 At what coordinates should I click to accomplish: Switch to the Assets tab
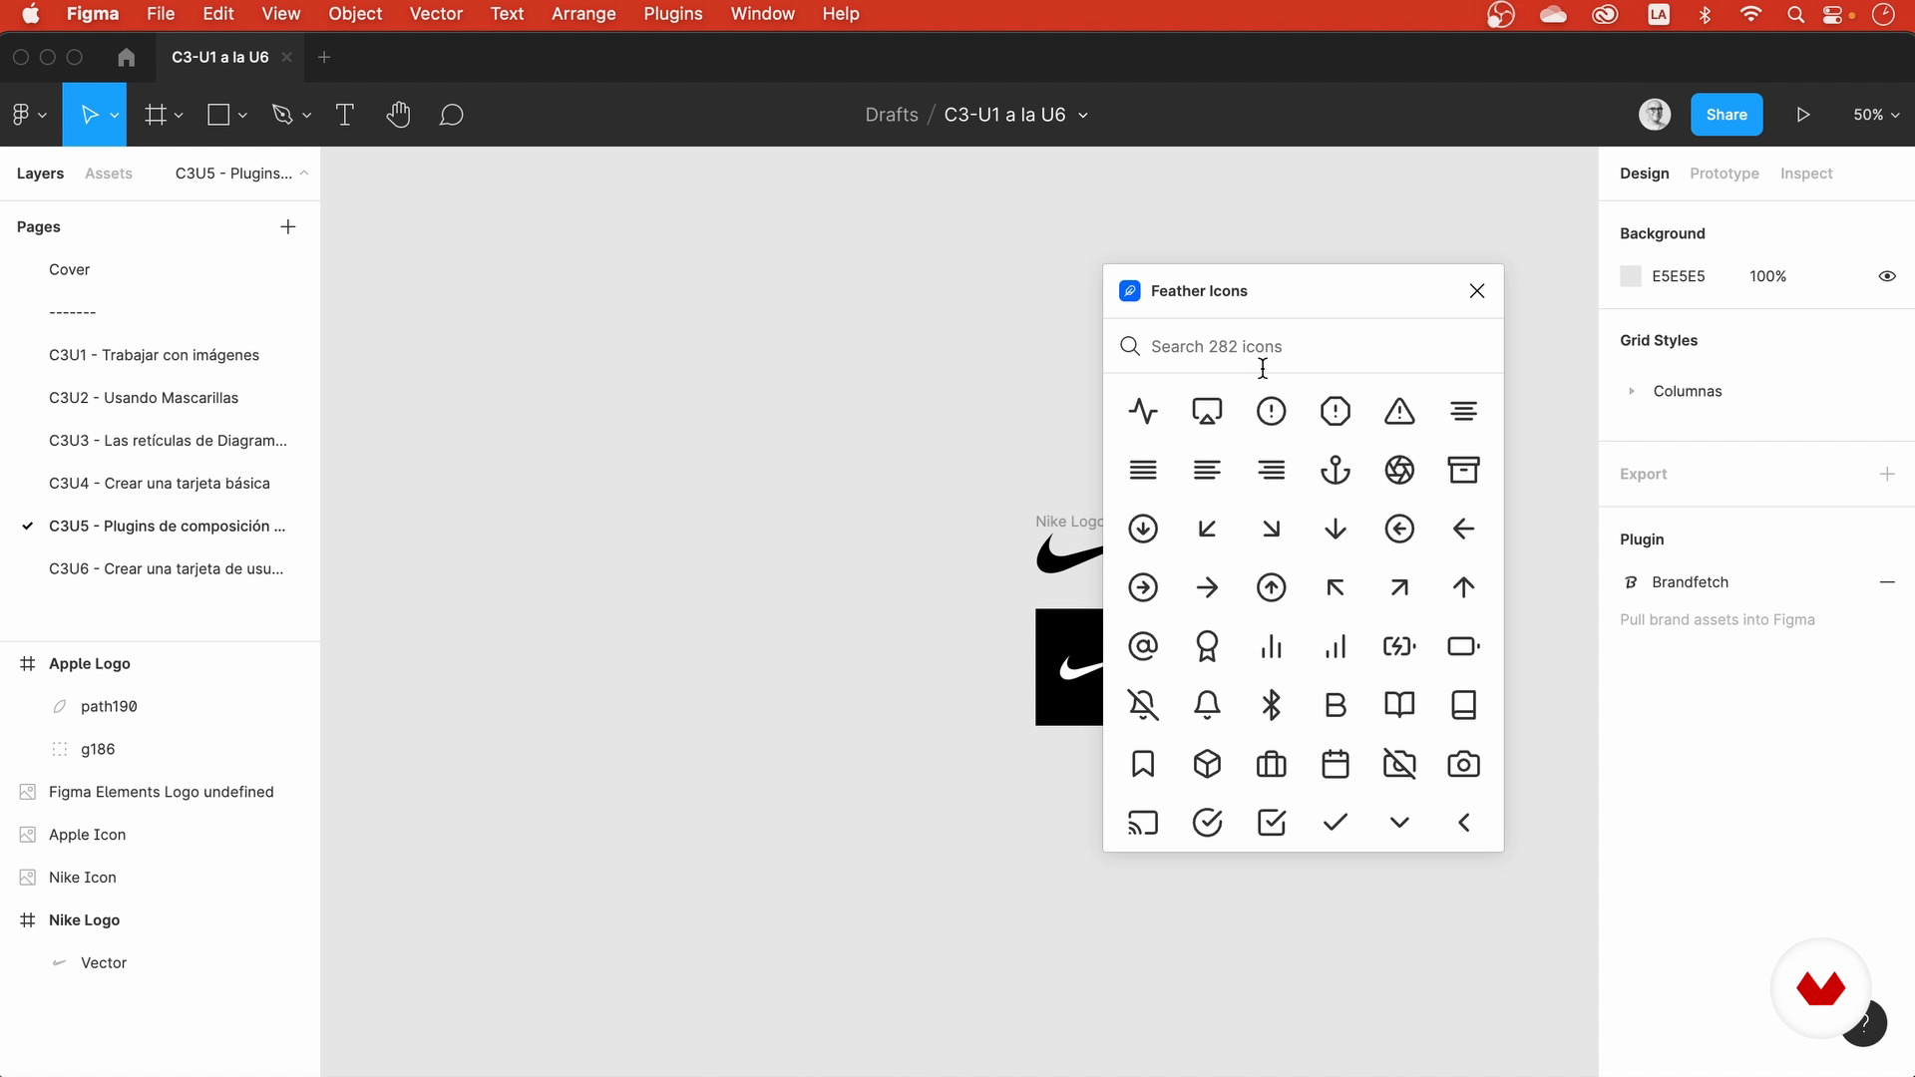[109, 174]
